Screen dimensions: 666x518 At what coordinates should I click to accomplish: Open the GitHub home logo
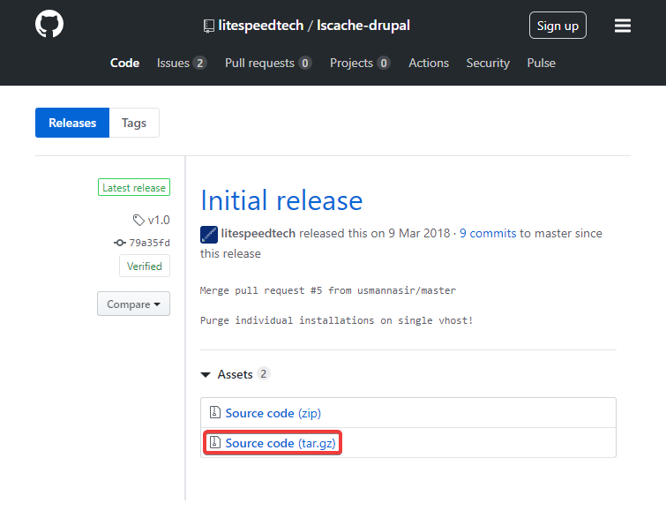point(49,24)
